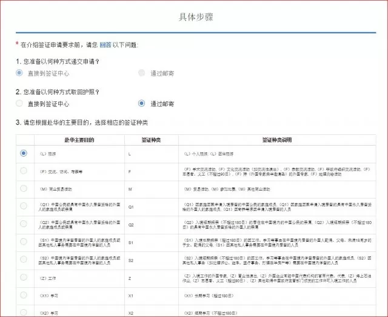Click the 赴华主要目的 column header
388x317 pixels.
pos(79,140)
